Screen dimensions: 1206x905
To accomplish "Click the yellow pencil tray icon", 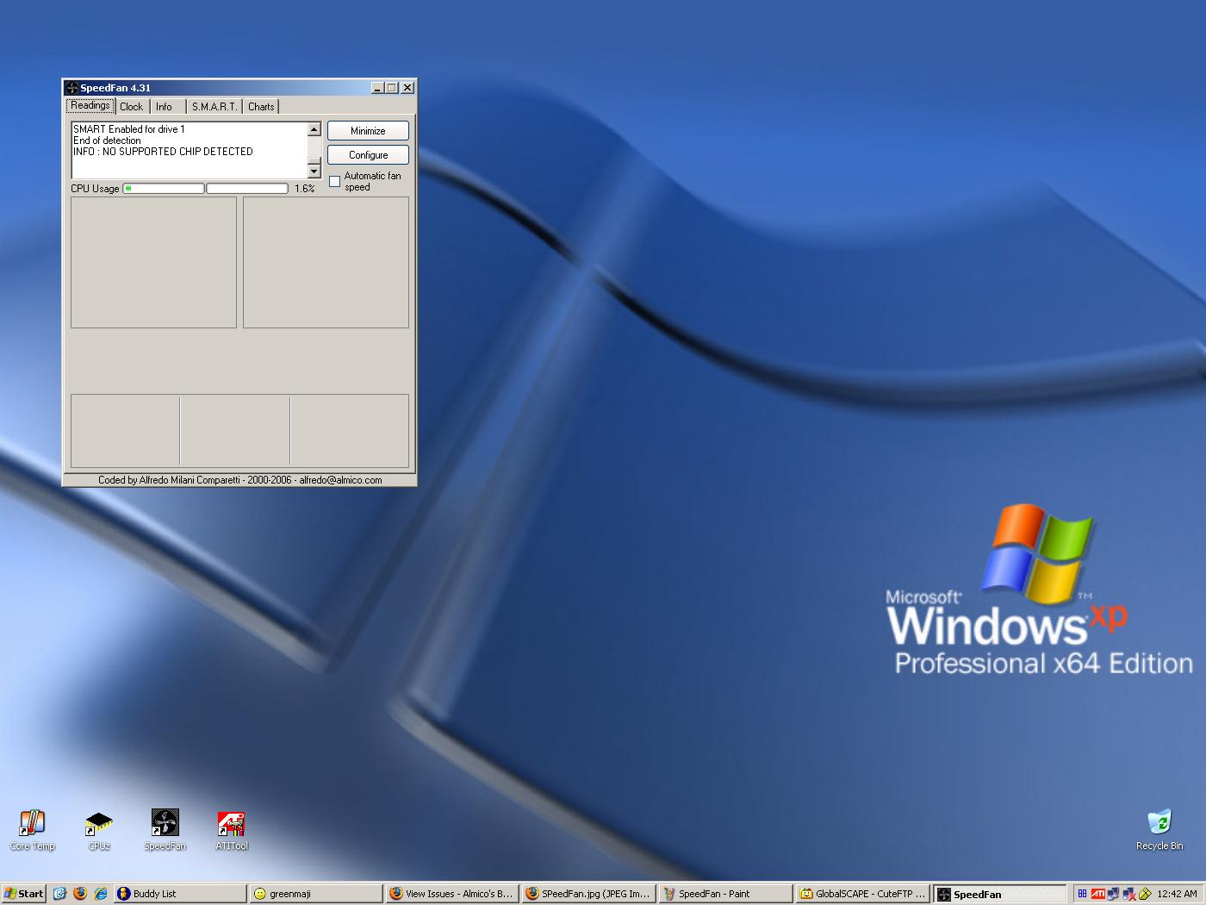I will pos(1145,894).
